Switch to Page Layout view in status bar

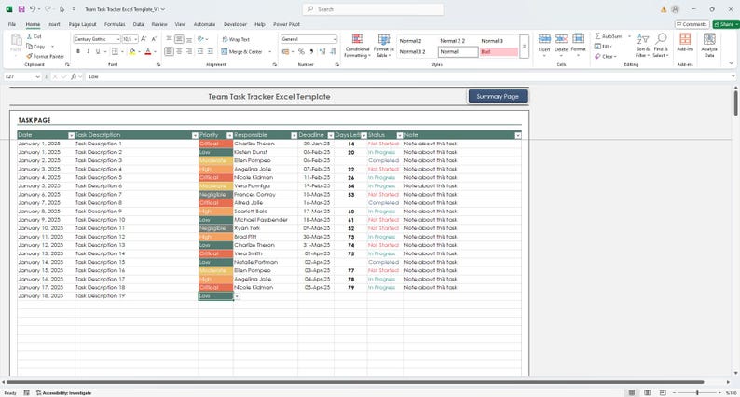(x=648, y=392)
